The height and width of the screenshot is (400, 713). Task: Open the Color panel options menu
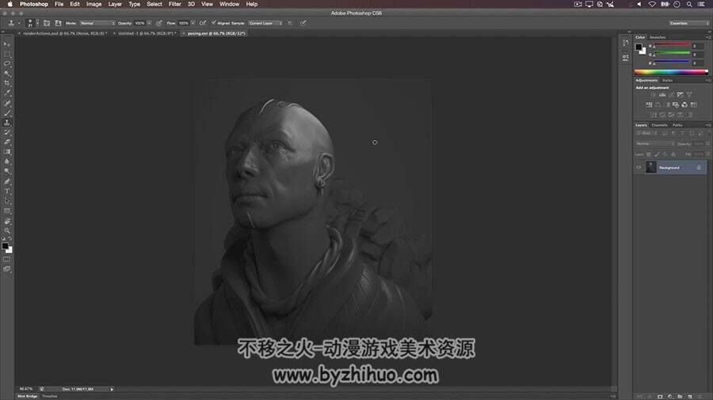click(707, 37)
